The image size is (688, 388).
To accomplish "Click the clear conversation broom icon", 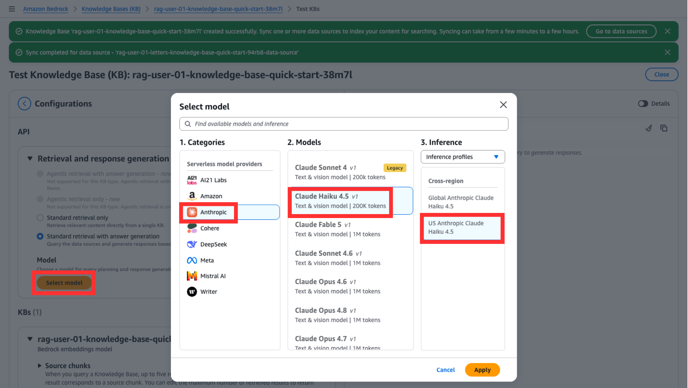I will click(649, 128).
